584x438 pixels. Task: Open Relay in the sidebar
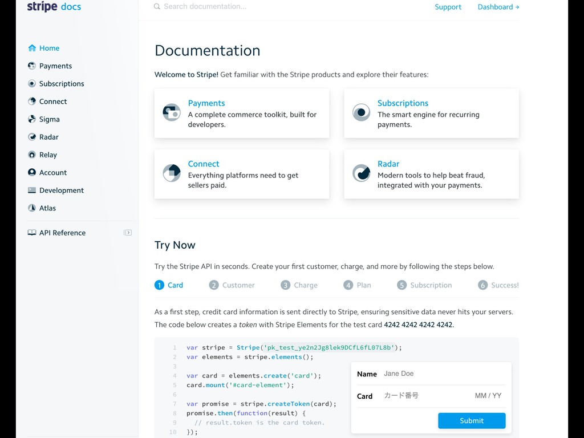coord(48,155)
